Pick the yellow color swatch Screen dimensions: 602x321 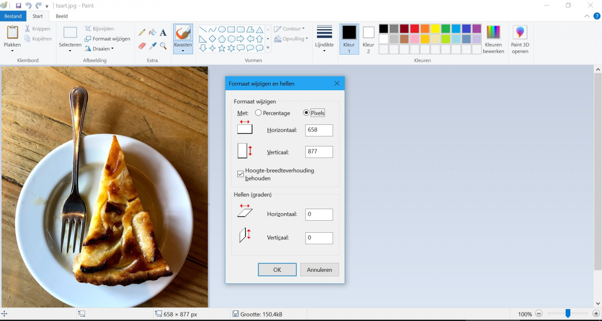click(x=435, y=29)
